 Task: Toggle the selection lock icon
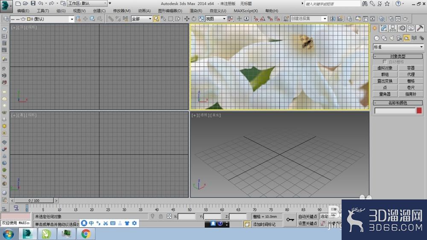pyautogui.click(x=161, y=217)
